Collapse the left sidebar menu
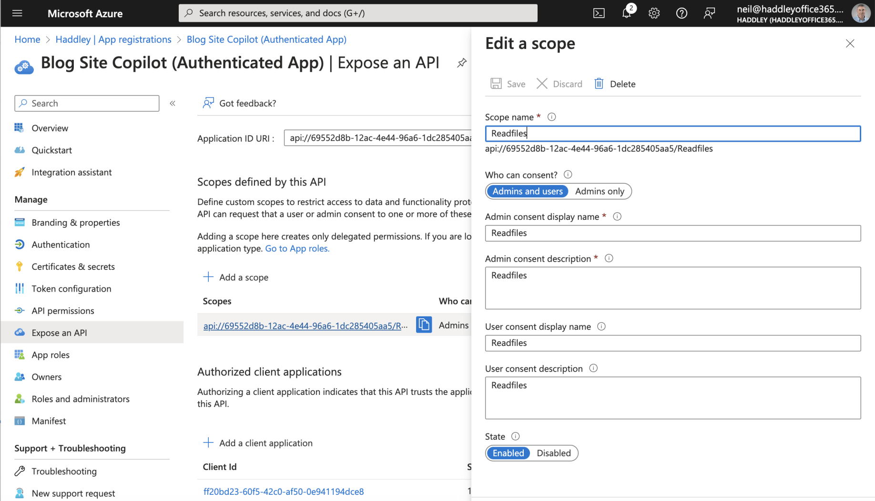The image size is (875, 501). pos(173,103)
